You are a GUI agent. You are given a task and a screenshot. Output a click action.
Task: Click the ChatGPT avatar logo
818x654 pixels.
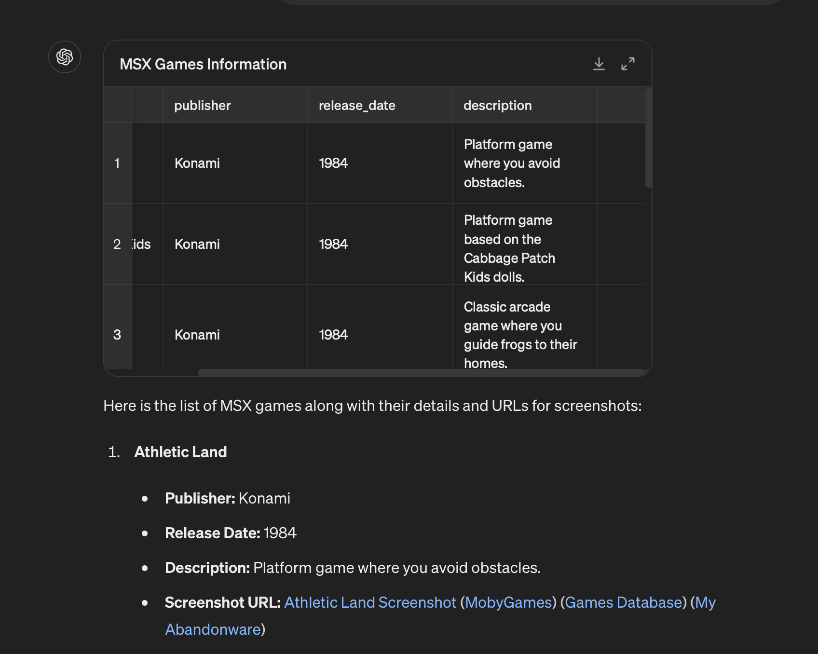pos(65,57)
